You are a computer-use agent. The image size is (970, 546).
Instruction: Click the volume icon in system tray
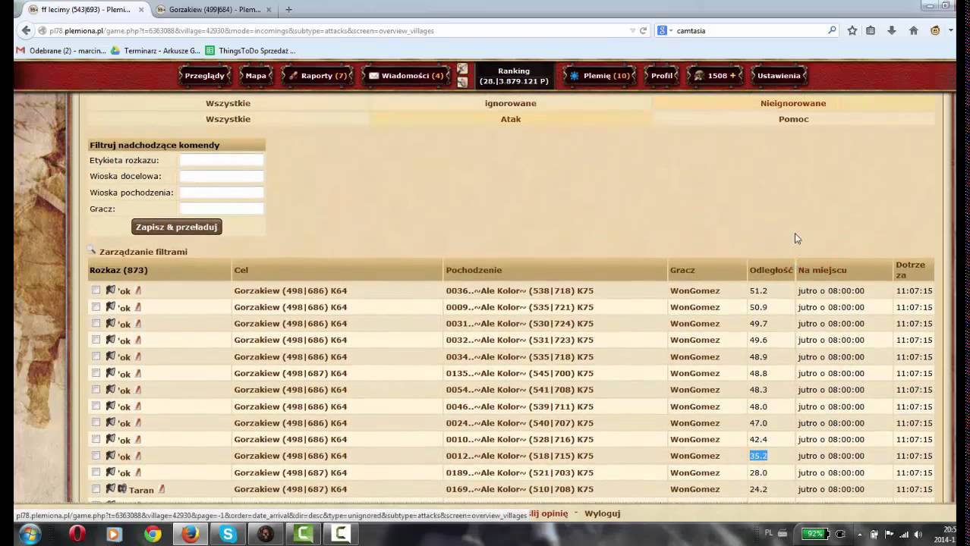coord(918,534)
